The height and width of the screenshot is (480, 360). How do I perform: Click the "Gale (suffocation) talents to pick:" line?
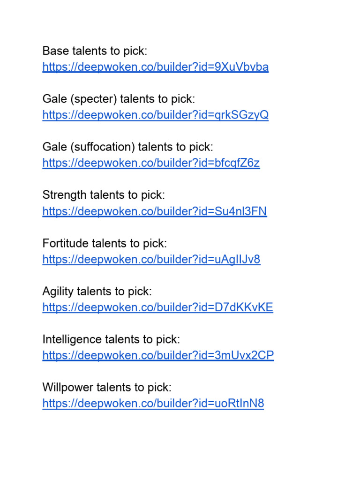click(x=127, y=147)
